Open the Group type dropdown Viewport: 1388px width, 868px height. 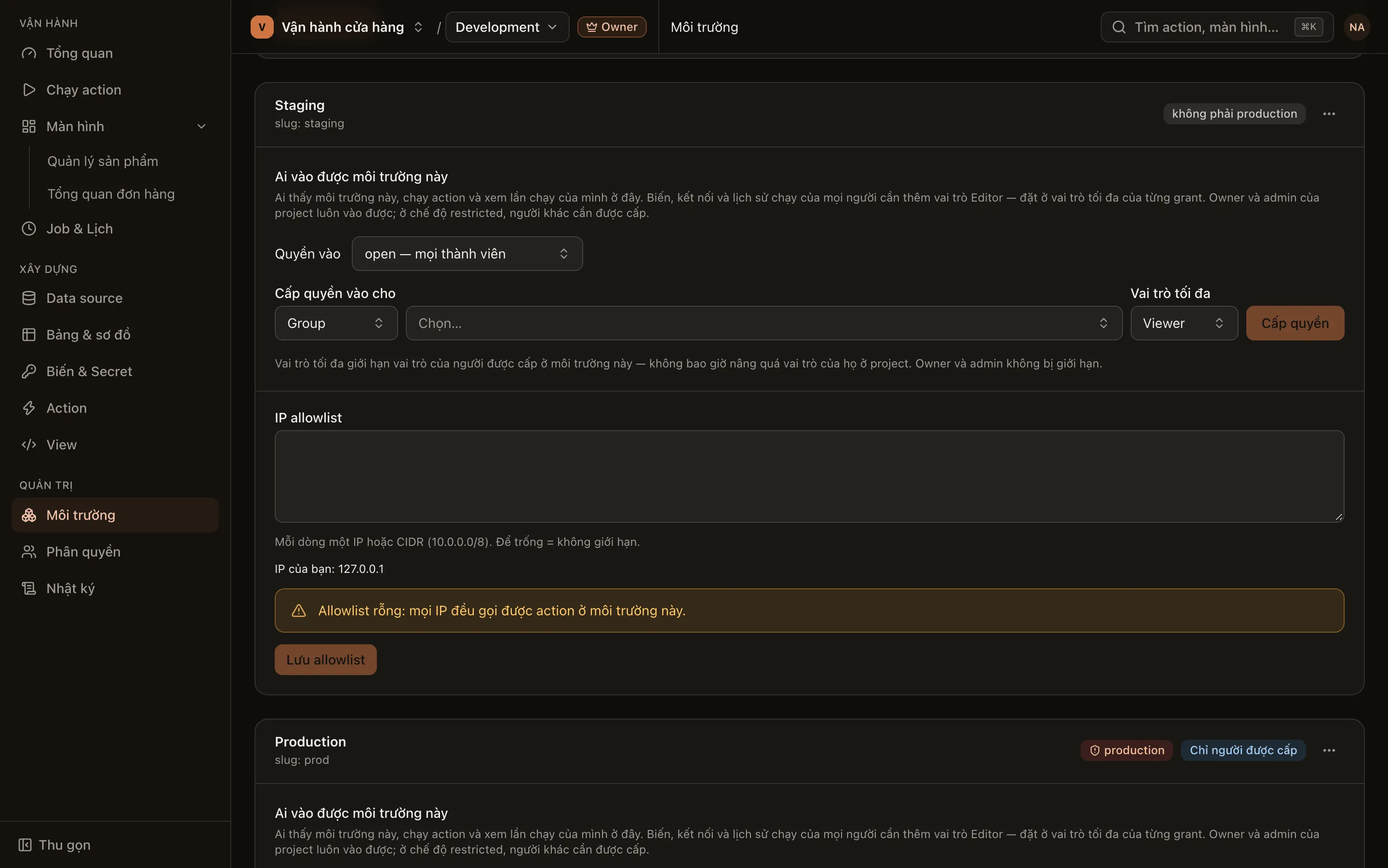(336, 323)
